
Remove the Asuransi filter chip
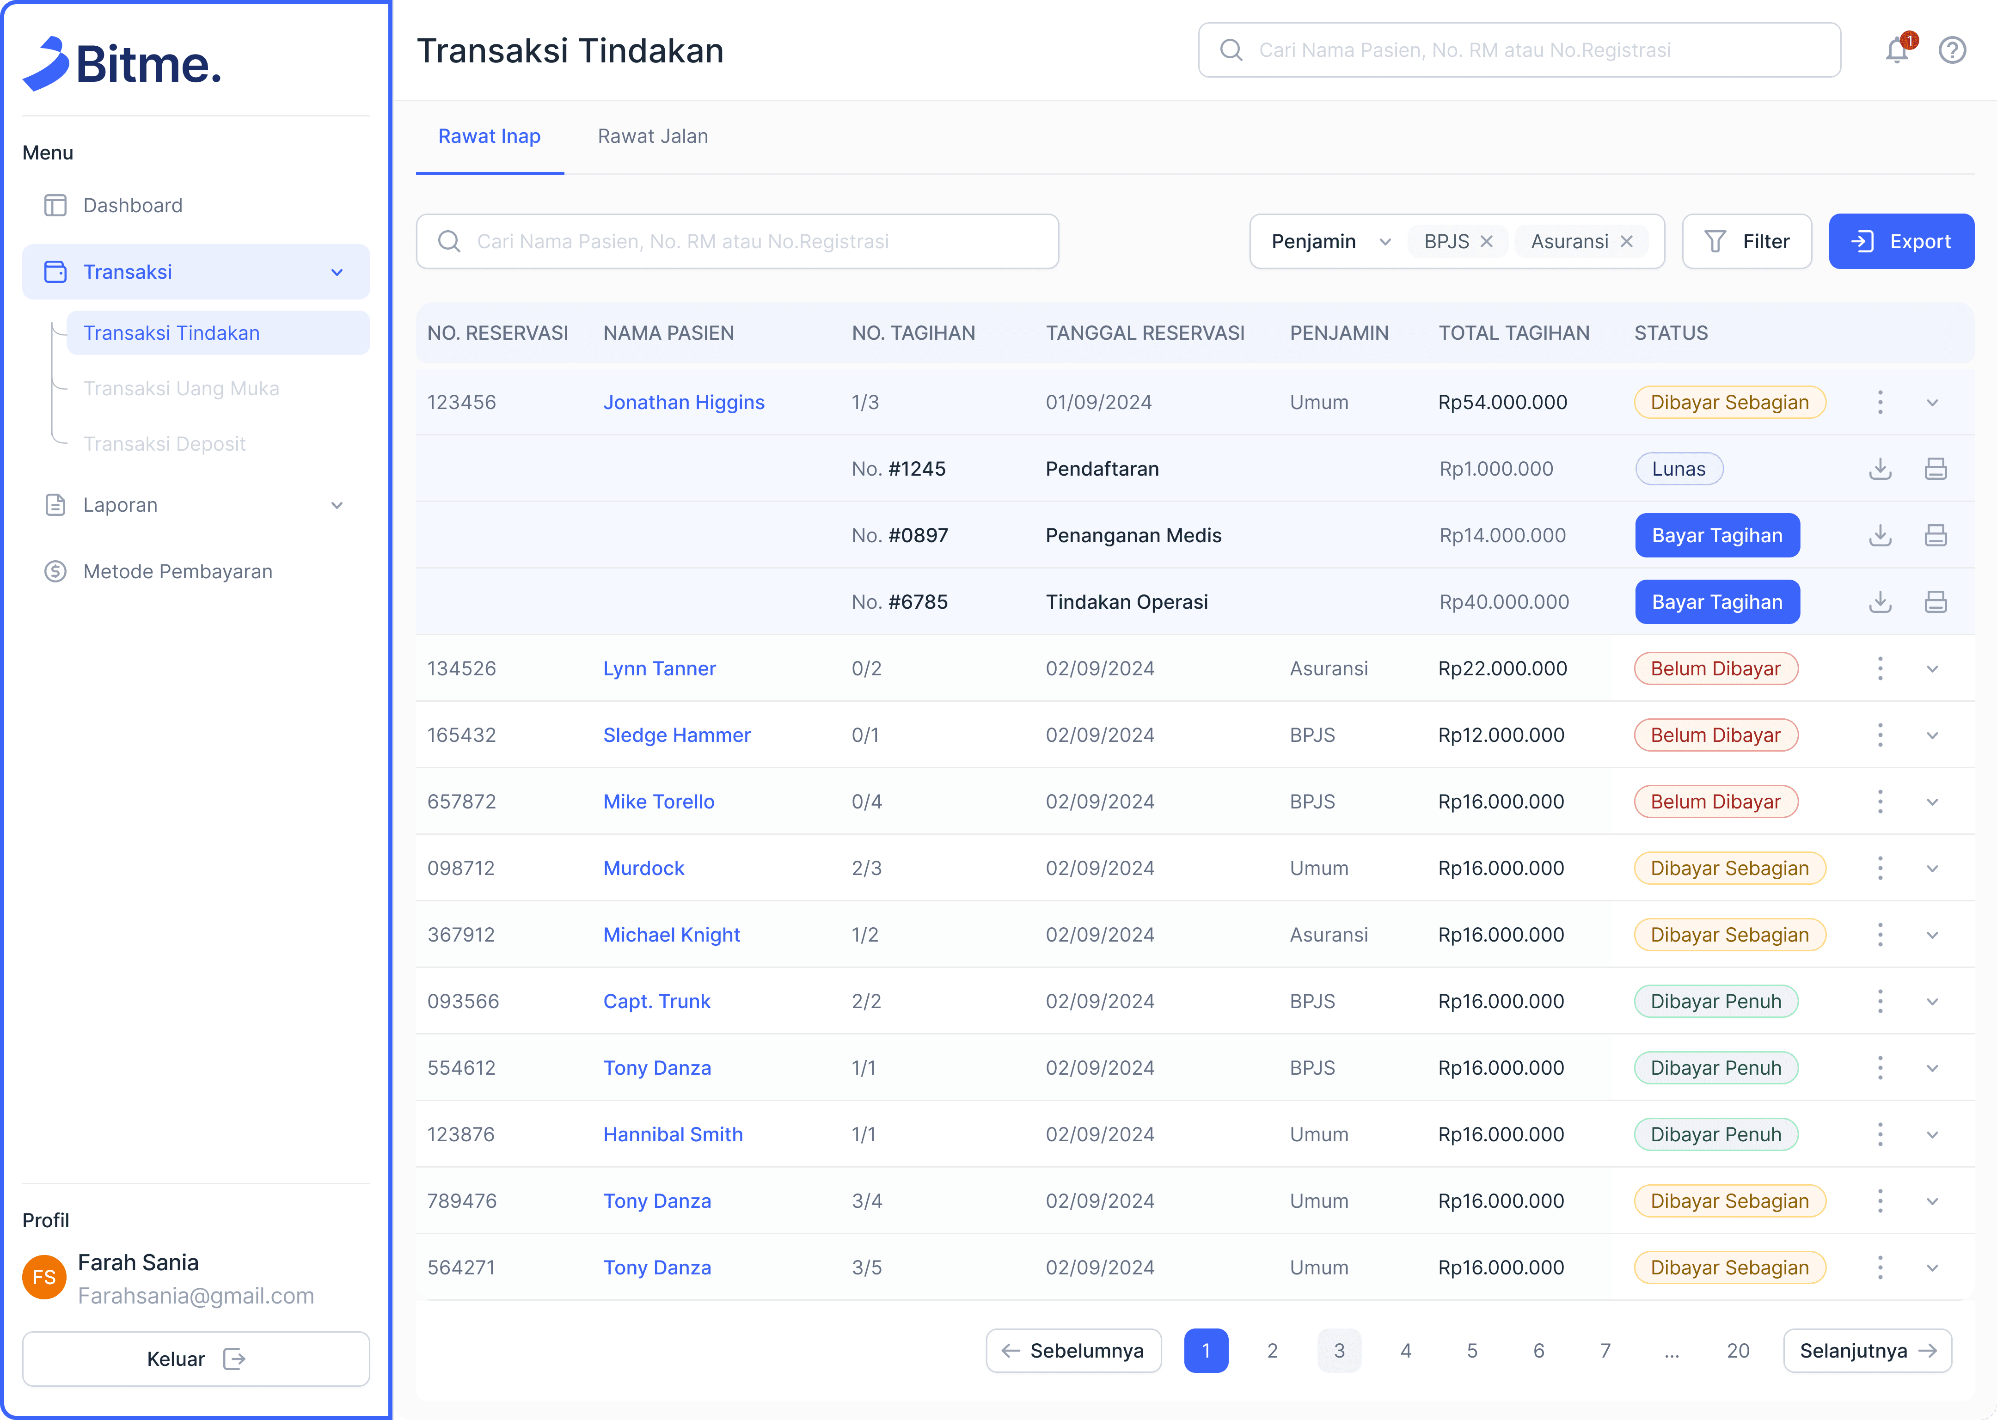click(1626, 241)
